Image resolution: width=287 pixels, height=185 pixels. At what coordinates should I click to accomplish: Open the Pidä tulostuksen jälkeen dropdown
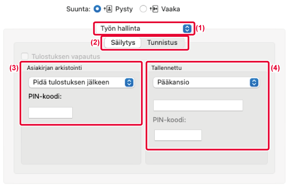[x=82, y=82]
